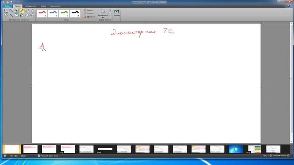This screenshot has width=294, height=165.
Task: Choose the red pen style
Action: [x=42, y=13]
